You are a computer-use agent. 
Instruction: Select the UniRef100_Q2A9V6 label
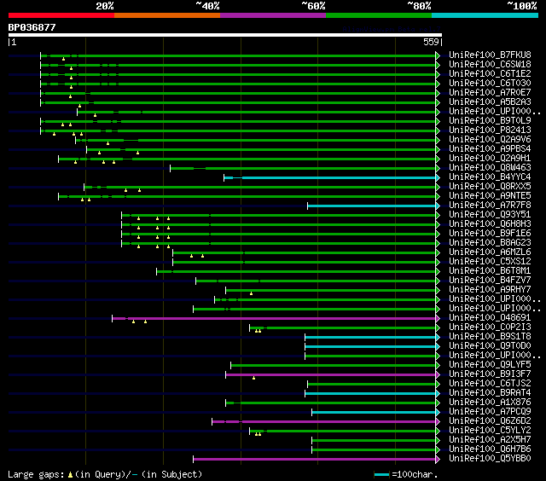point(490,140)
